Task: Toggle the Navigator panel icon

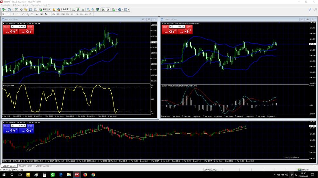Action: tap(26, 10)
